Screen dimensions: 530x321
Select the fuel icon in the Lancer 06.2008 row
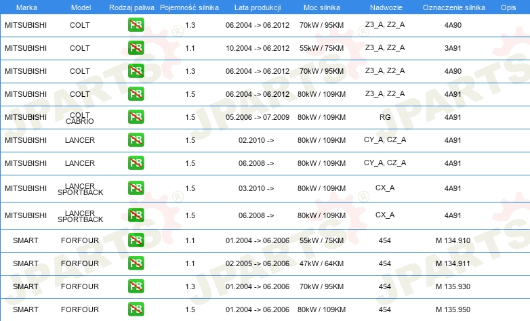136,163
